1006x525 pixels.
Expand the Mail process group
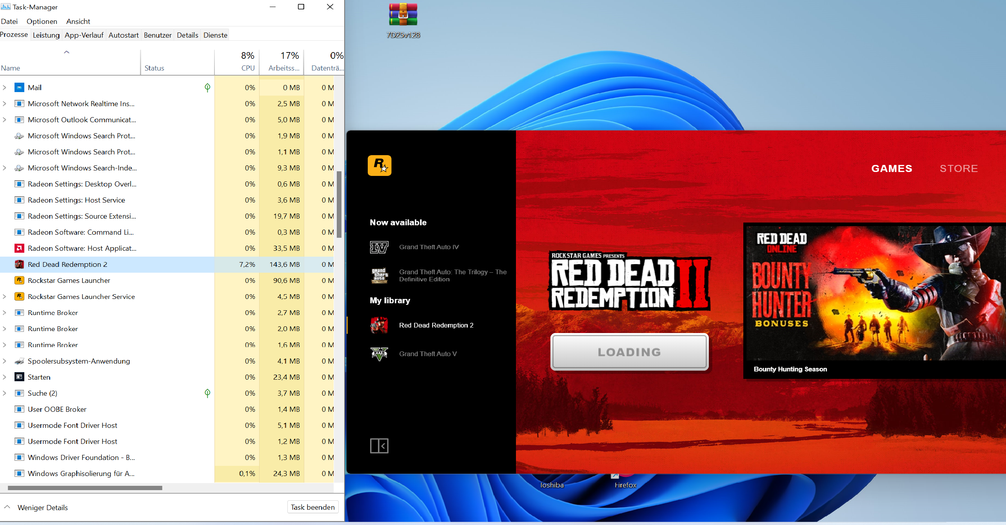5,88
